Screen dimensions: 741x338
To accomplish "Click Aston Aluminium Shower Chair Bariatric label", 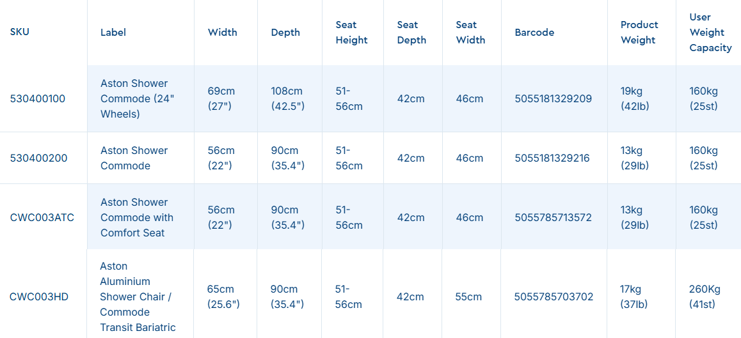I will pos(137,297).
